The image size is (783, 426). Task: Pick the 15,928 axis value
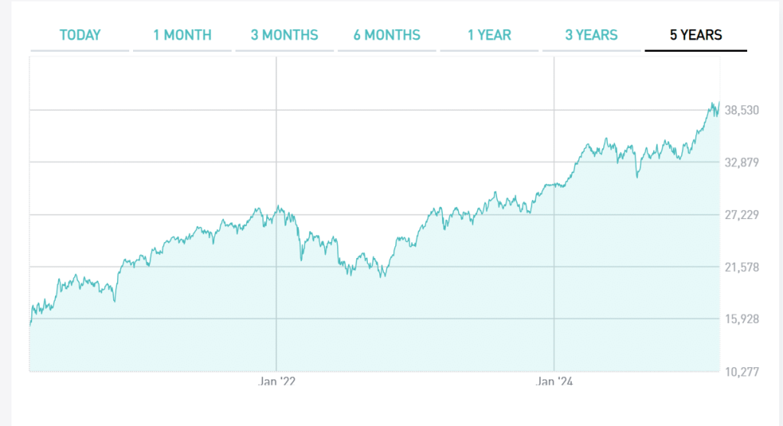click(742, 319)
